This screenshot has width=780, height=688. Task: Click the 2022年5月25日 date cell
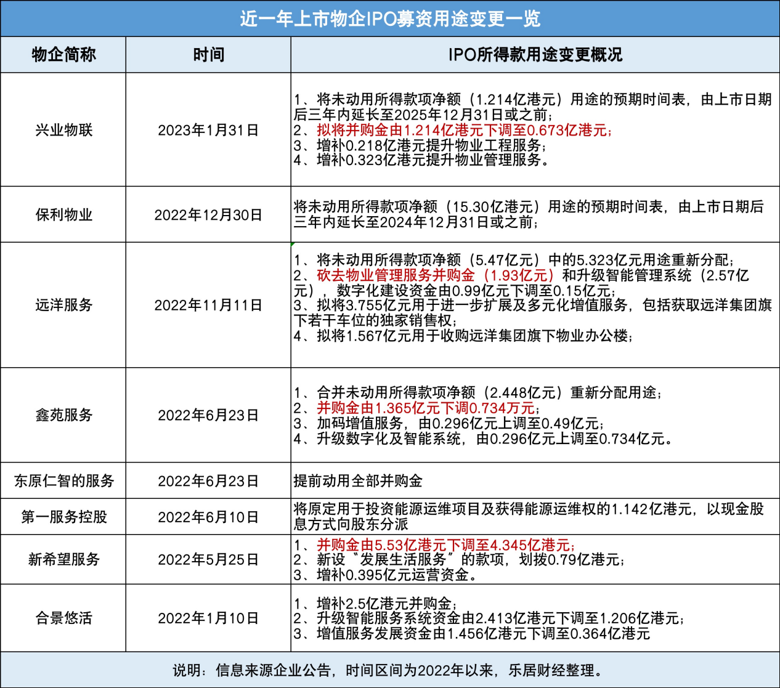coord(208,559)
